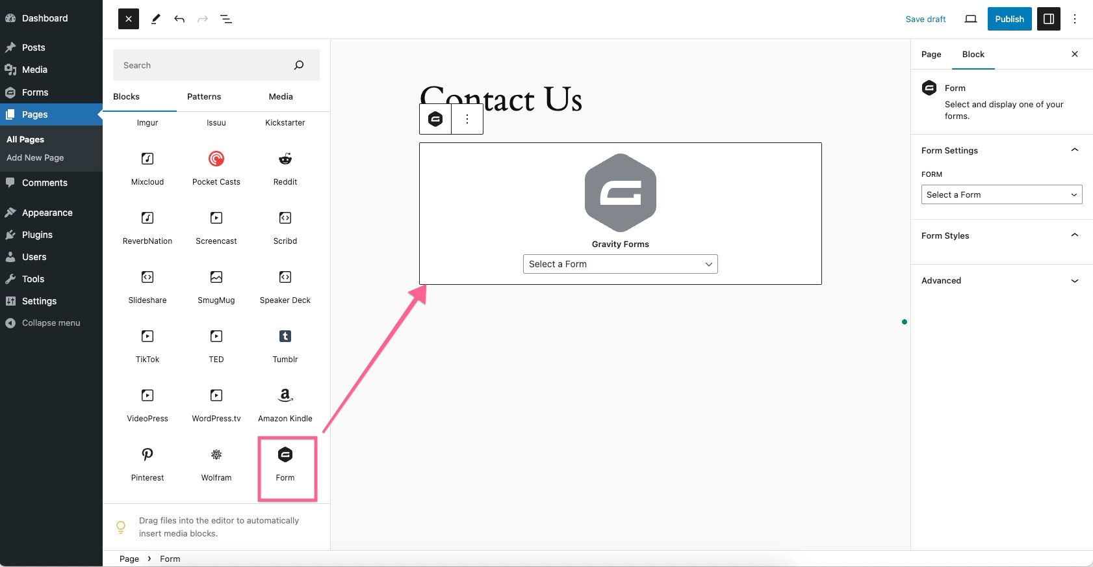Open Media in admin menu
The width and height of the screenshot is (1093, 567).
pos(51,70)
